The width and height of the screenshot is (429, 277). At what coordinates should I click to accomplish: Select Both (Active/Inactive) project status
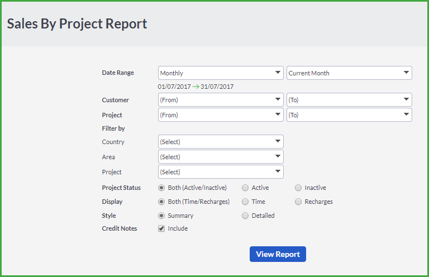[161, 188]
